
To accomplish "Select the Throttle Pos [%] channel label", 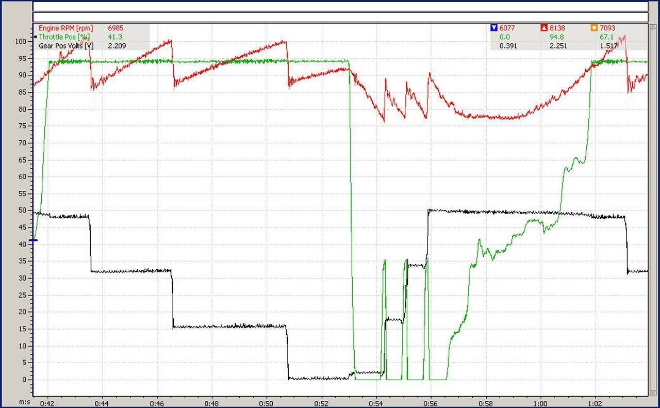I will point(64,37).
